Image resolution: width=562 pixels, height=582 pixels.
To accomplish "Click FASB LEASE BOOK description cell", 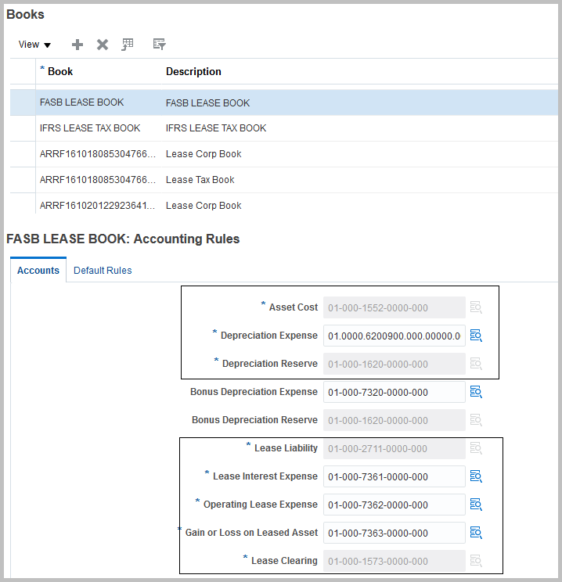I will (359, 102).
